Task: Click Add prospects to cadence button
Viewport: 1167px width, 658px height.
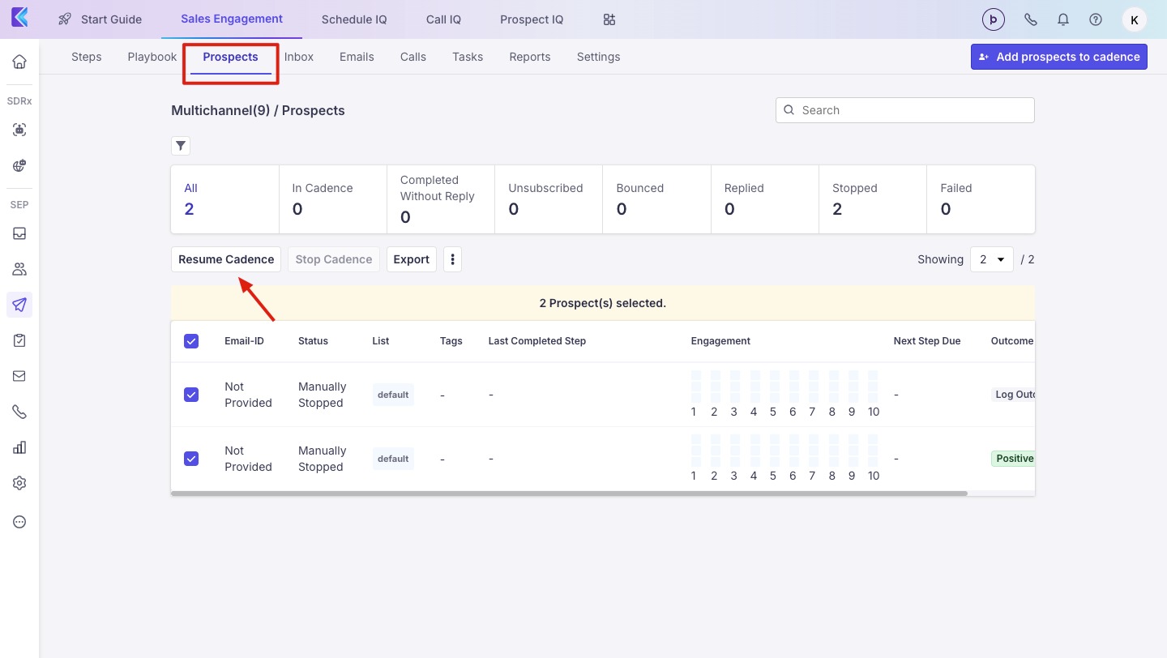Action: point(1059,57)
